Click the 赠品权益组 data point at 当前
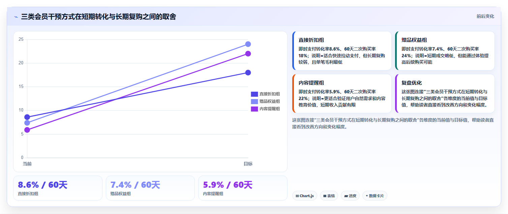508x214 pixels. [27, 123]
